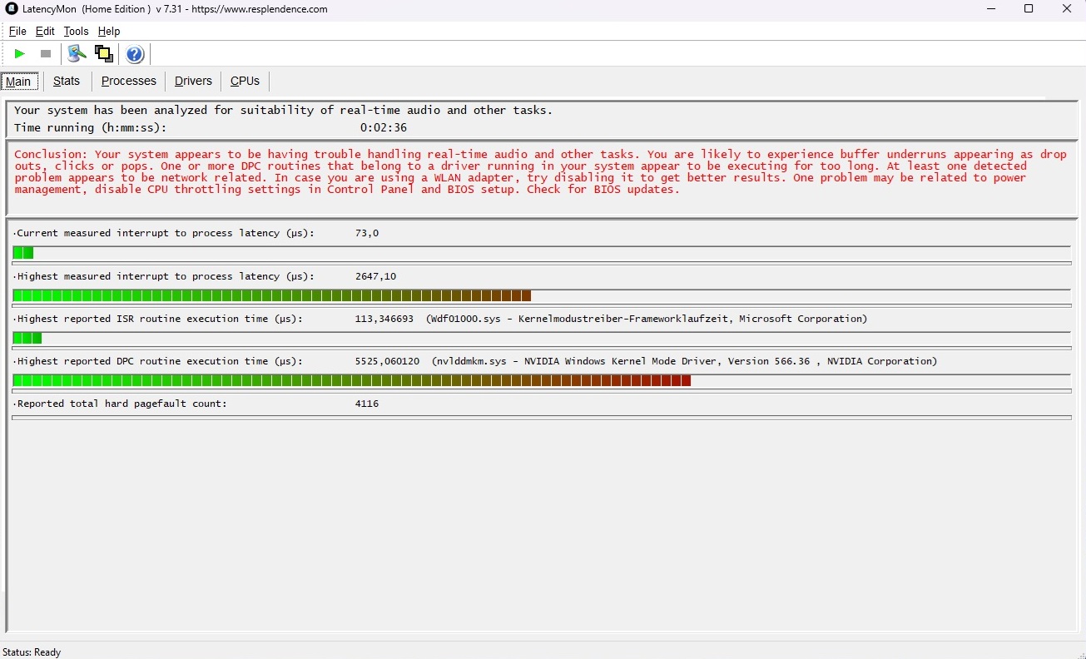Click the 'Current measured interrupt to process latency' label

(x=165, y=234)
